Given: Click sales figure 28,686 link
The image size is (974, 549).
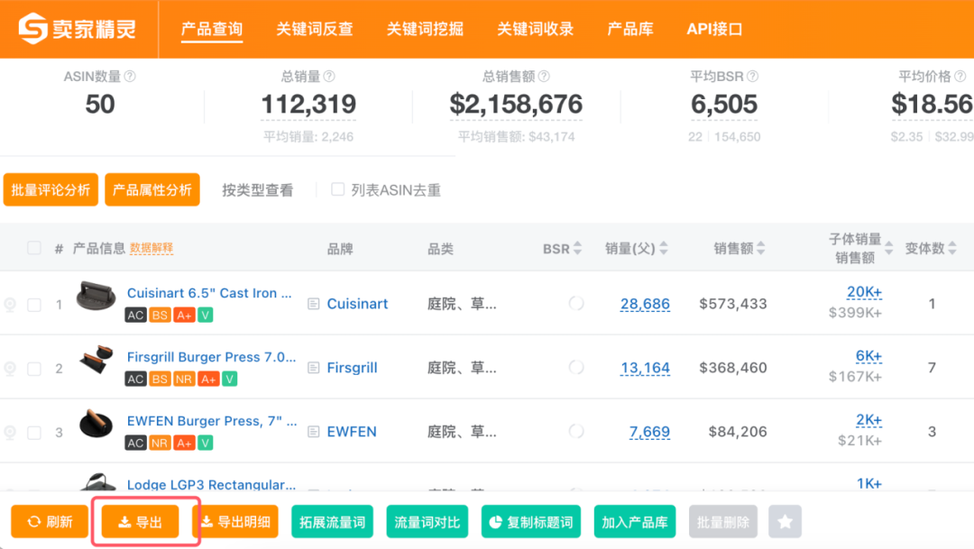Looking at the screenshot, I should tap(645, 304).
